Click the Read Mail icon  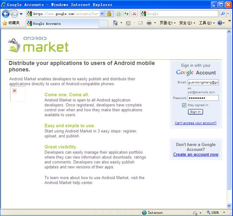[x=140, y=23]
